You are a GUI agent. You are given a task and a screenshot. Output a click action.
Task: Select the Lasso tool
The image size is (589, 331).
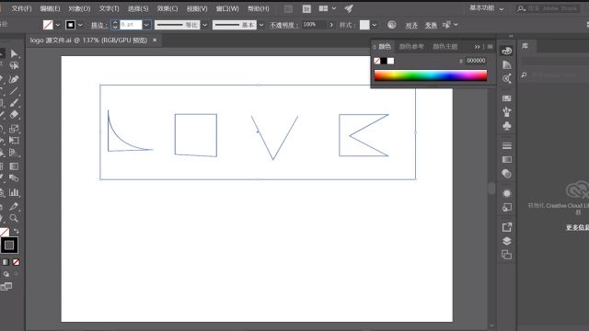(x=14, y=66)
